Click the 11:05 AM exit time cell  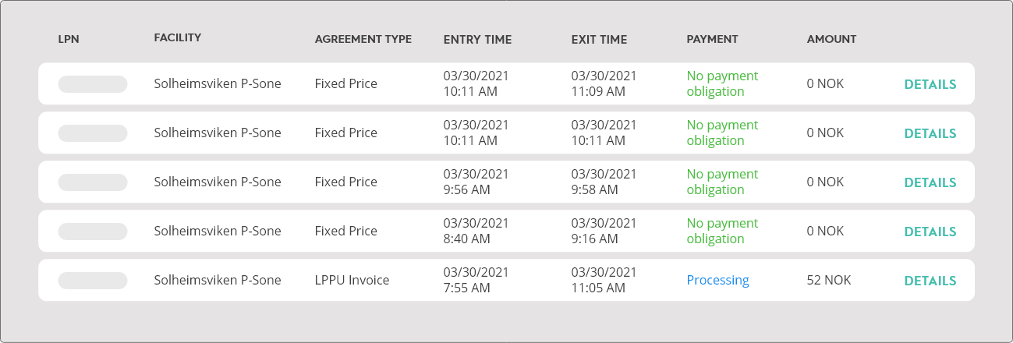tap(604, 280)
